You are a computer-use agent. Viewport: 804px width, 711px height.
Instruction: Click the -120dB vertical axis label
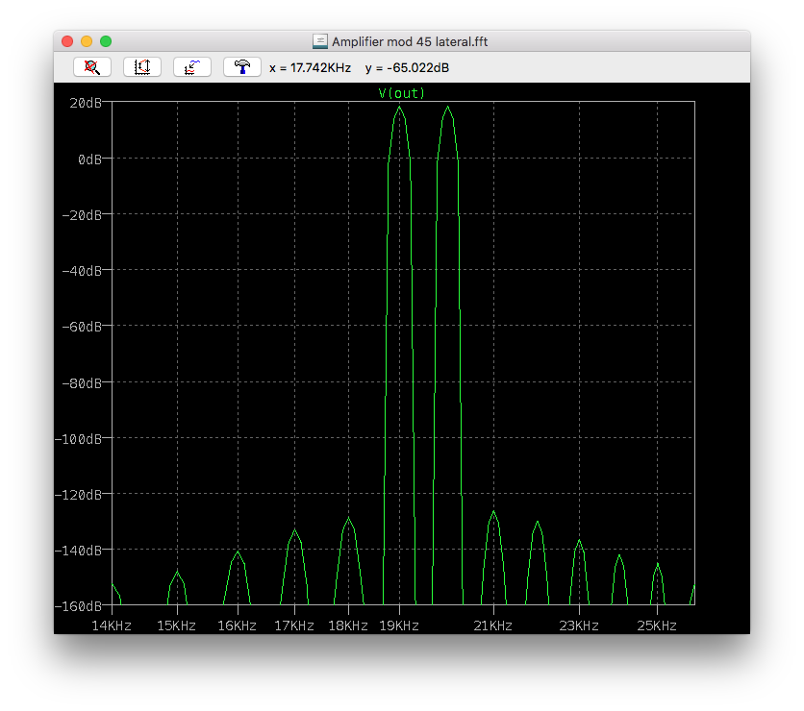coord(79,495)
